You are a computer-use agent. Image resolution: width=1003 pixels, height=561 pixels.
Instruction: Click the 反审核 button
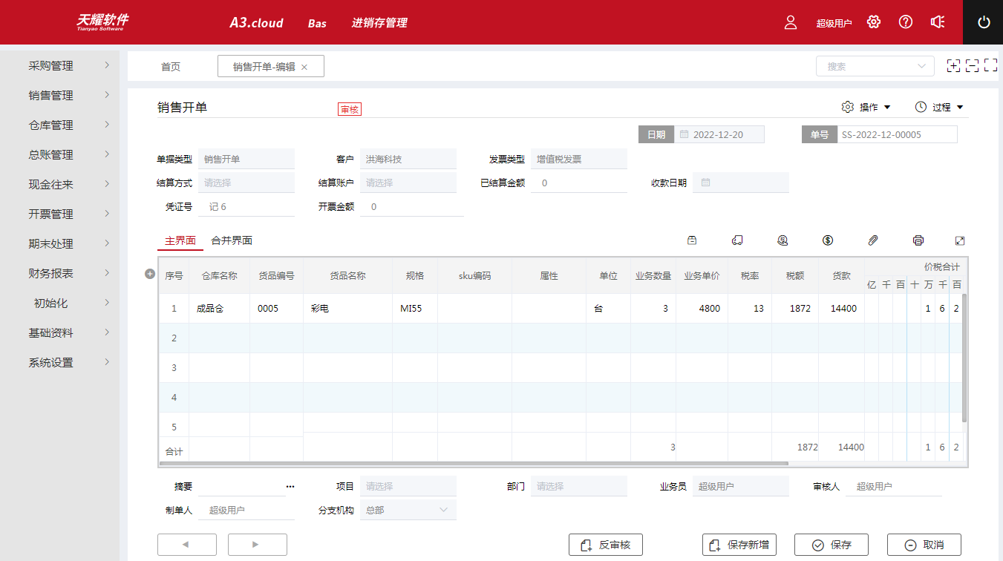(x=605, y=545)
